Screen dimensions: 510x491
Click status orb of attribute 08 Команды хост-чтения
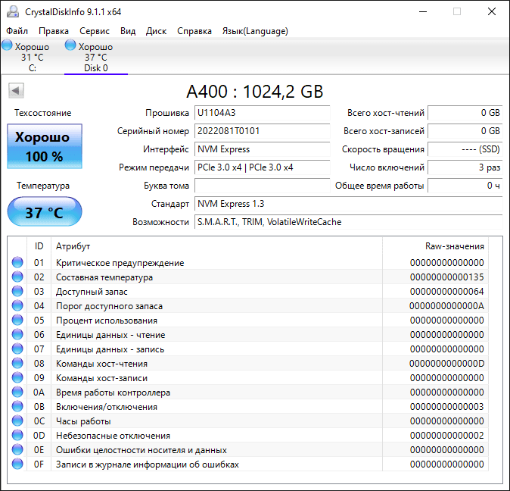[17, 363]
